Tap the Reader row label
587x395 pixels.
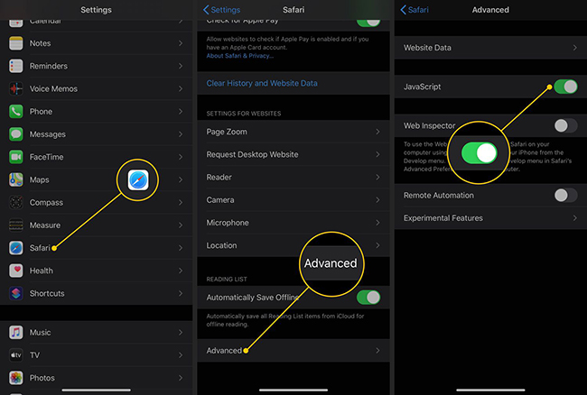click(219, 177)
